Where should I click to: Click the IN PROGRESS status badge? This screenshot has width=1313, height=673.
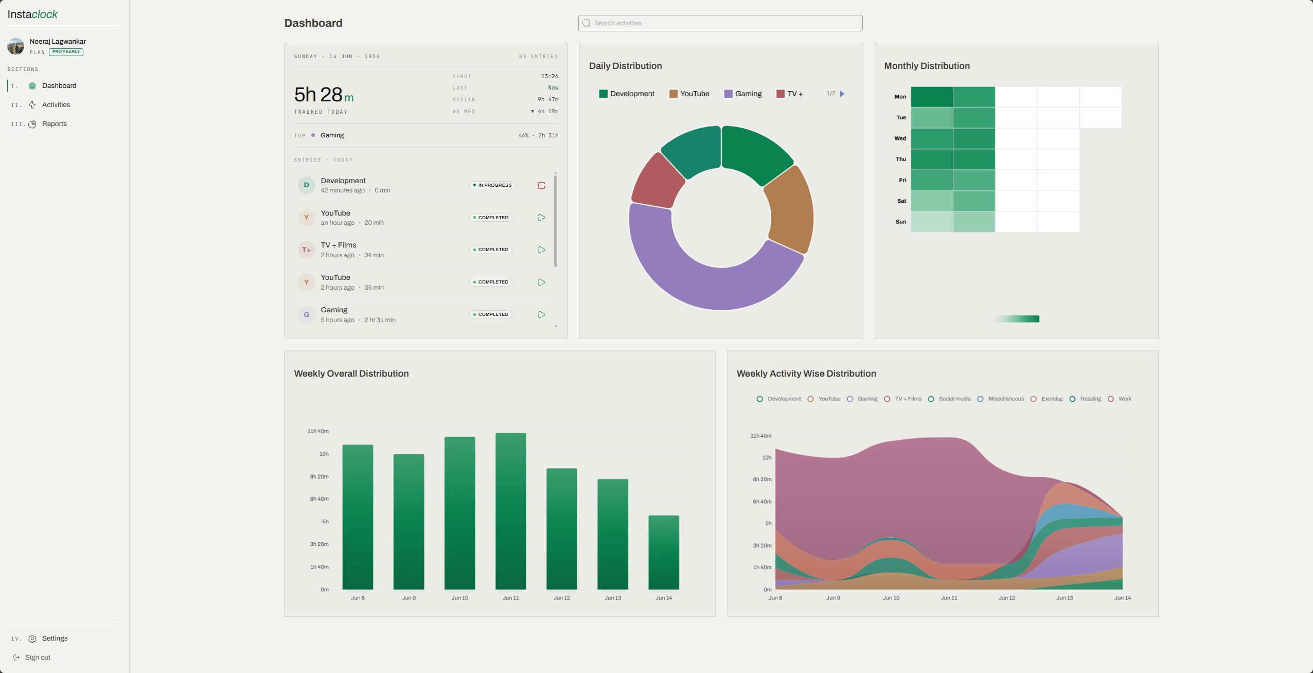tap(492, 185)
